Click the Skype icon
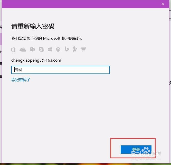Image resolution: width=171 pixels, height=165 pixels. pos(41,49)
